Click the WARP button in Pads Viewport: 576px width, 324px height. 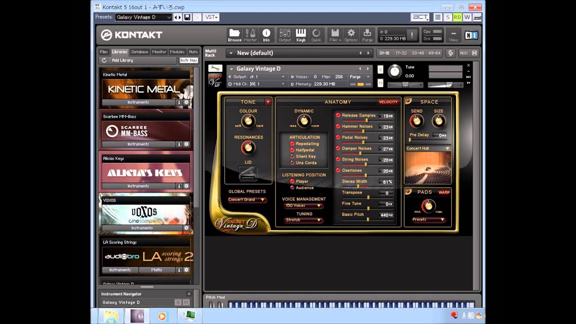(444, 192)
